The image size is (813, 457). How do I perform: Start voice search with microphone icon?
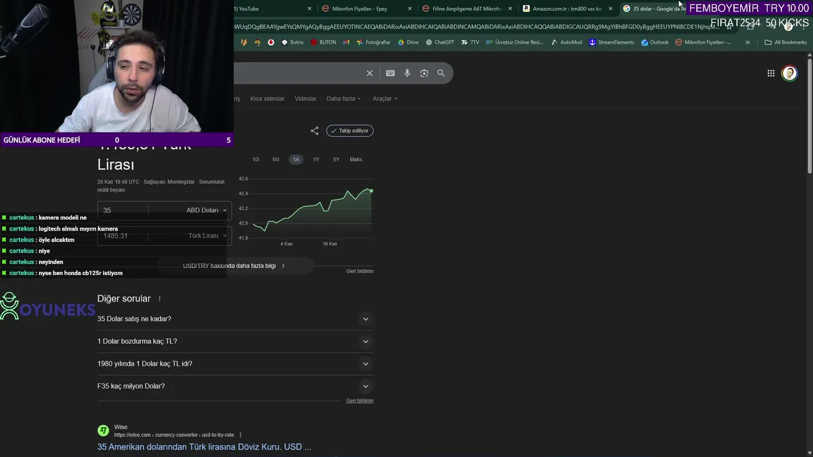[x=407, y=73]
